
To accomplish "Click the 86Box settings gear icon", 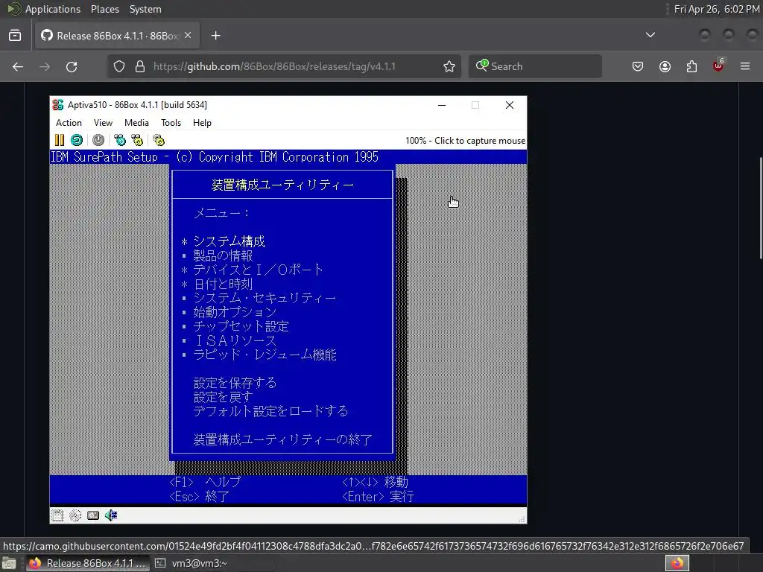I will pyautogui.click(x=159, y=140).
